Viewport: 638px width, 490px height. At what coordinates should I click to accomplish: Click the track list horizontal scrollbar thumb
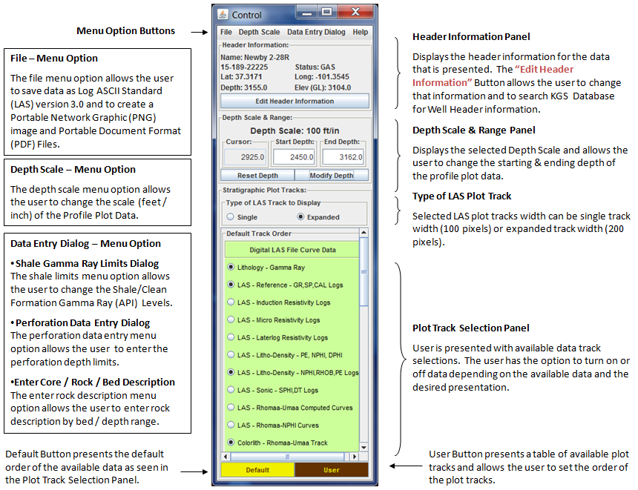[287, 457]
